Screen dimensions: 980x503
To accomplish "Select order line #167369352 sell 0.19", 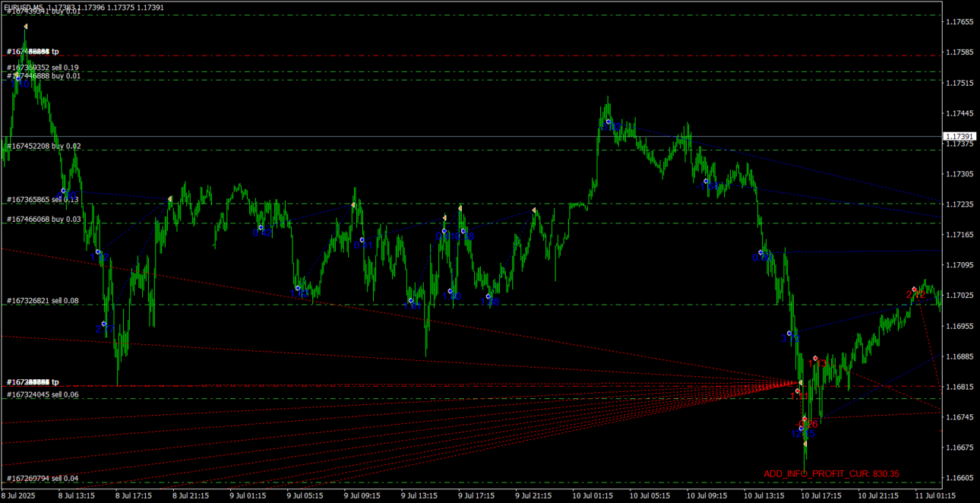I will 43,68.
